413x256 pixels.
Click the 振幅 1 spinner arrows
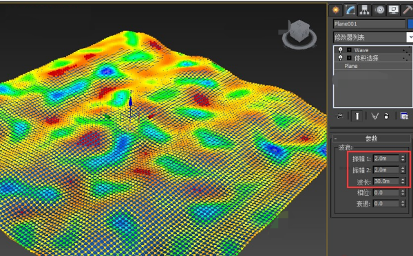point(403,159)
